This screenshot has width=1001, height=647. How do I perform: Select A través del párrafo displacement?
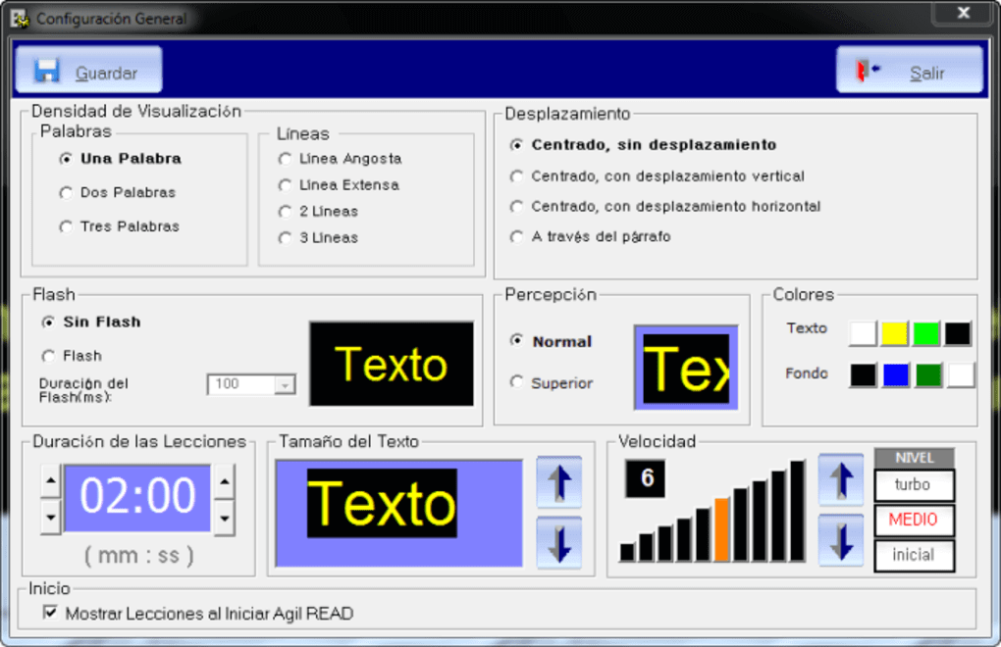(517, 236)
